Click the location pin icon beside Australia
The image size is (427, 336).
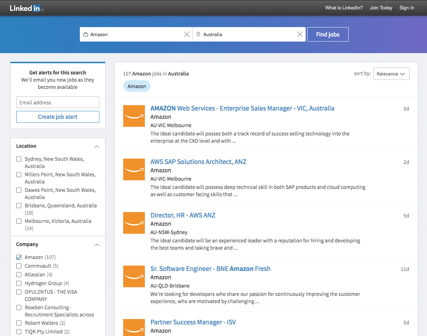[198, 35]
